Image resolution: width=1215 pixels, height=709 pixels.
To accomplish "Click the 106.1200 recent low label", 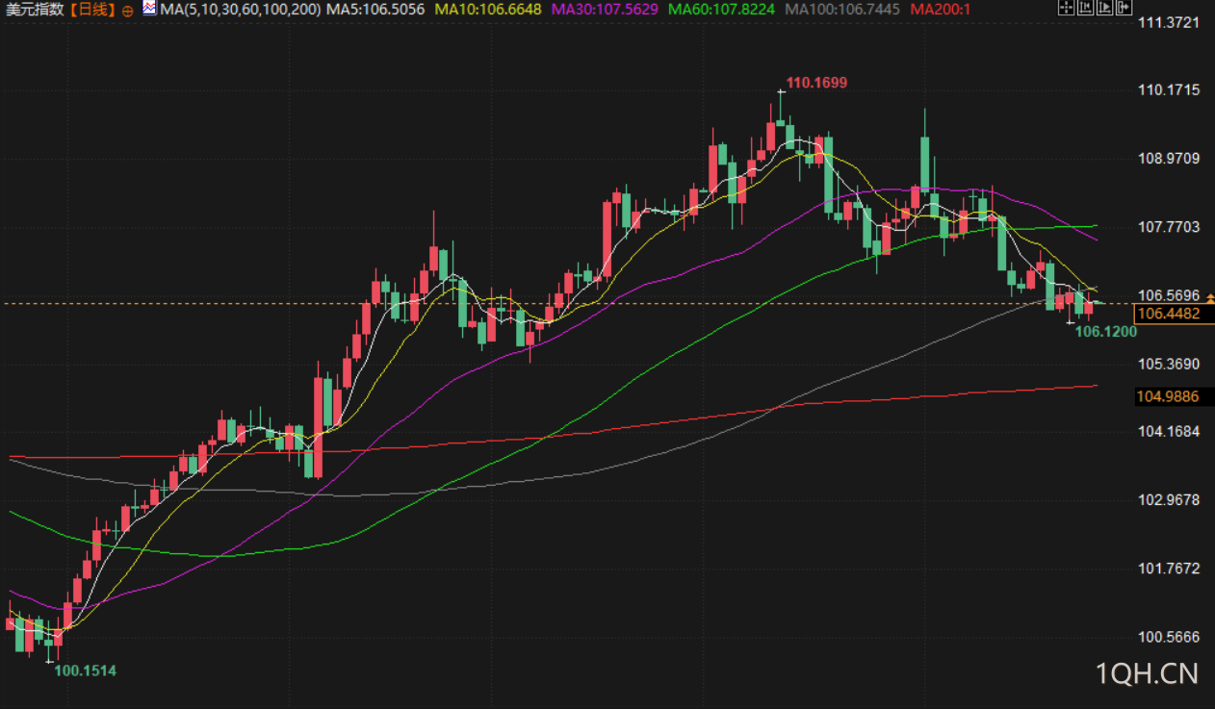I will (x=1106, y=332).
